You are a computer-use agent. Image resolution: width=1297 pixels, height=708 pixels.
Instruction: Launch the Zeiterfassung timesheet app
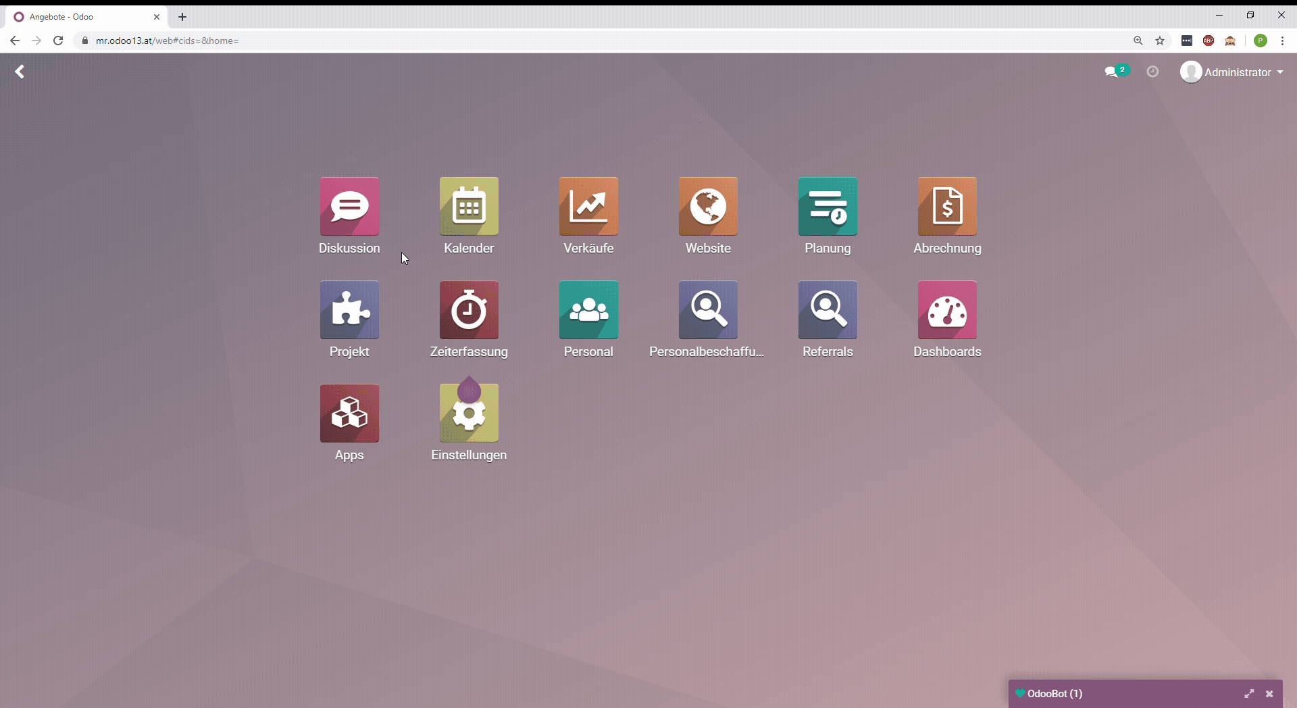(469, 310)
